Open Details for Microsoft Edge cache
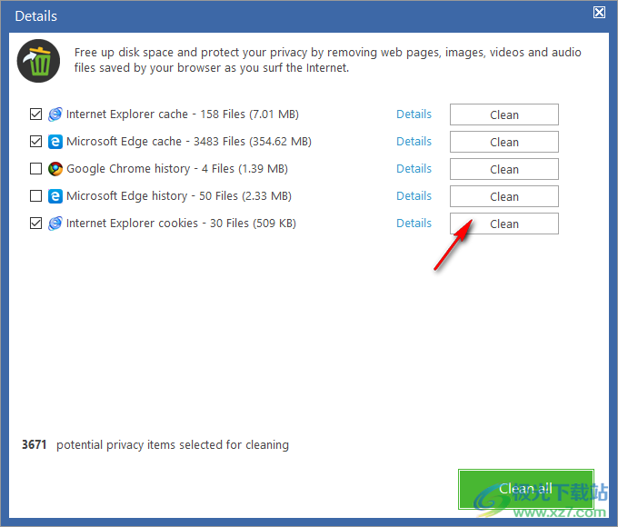The image size is (618, 527). click(414, 142)
